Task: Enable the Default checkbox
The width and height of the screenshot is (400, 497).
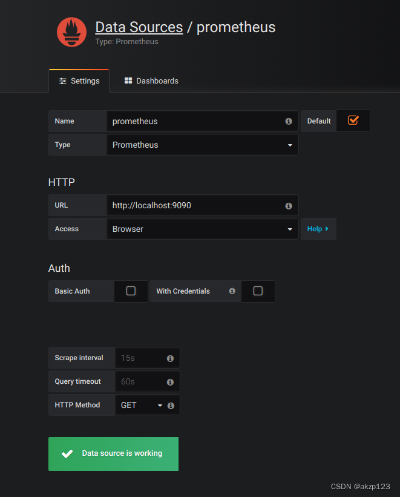Action: 353,120
